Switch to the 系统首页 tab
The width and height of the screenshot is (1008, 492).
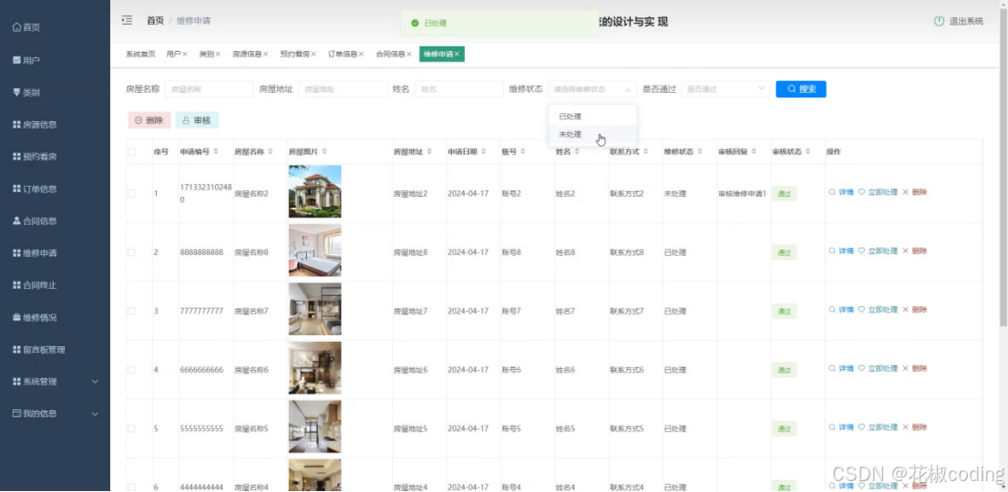coord(140,55)
